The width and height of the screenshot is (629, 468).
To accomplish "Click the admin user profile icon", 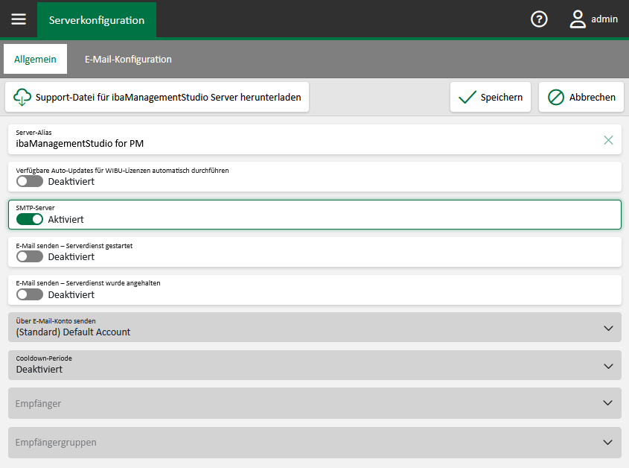I will coord(577,19).
